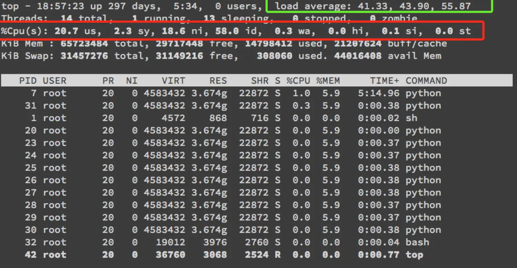
Task: Click the swap total value 31457276
Action: coord(84,56)
